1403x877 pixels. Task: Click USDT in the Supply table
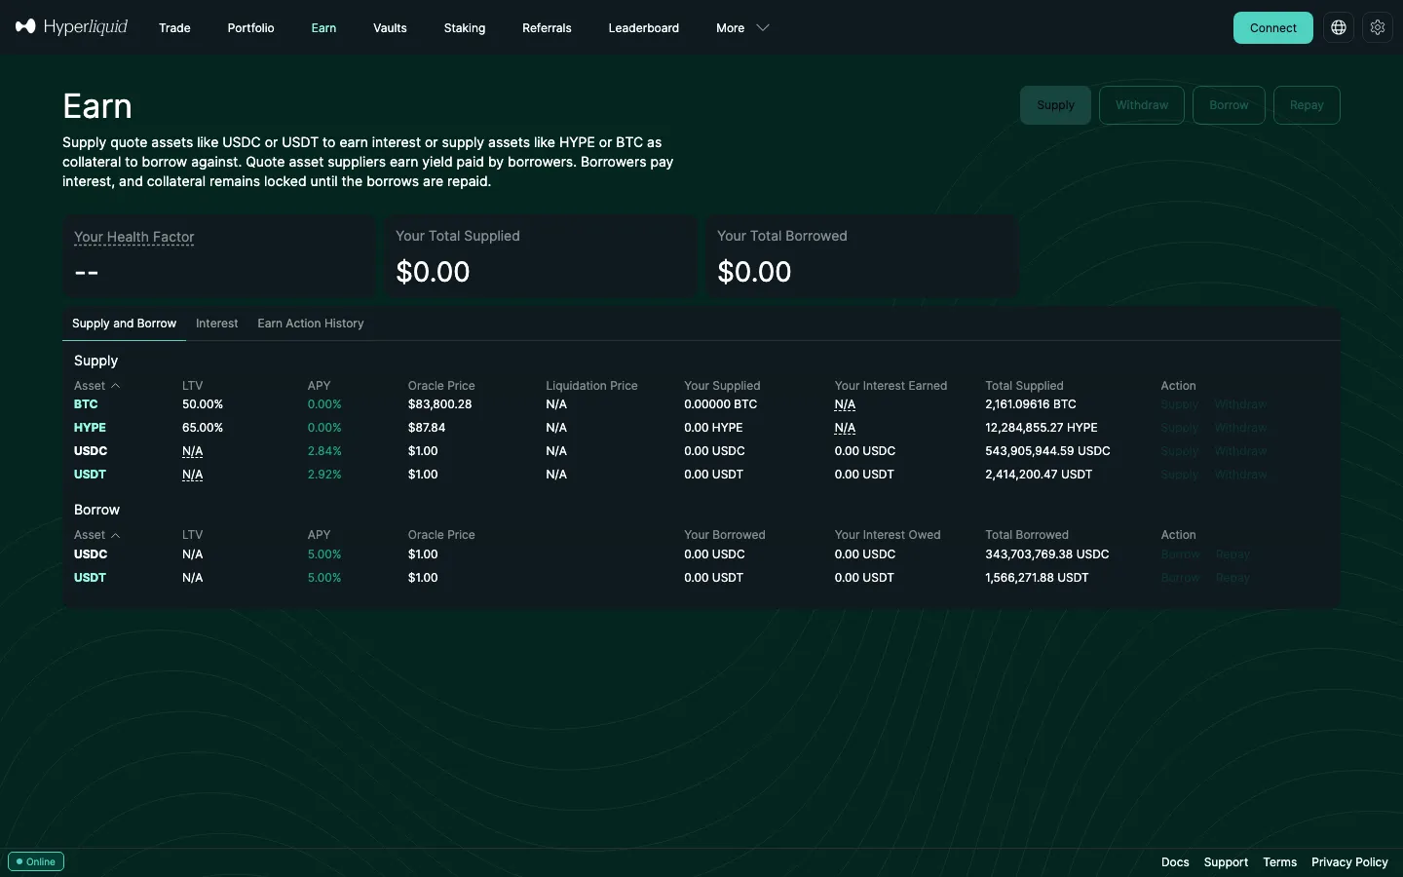click(x=90, y=475)
